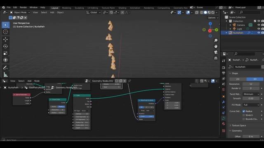The height and width of the screenshot is (148, 264).
Task: Open the Object Data curve properties tab
Action: tap(224, 118)
